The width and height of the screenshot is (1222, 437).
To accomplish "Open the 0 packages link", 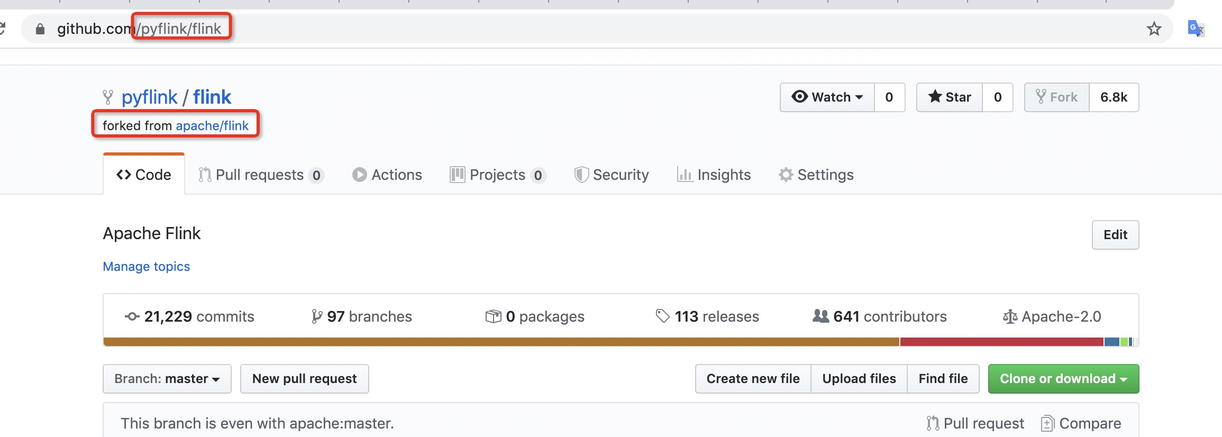I will (535, 316).
